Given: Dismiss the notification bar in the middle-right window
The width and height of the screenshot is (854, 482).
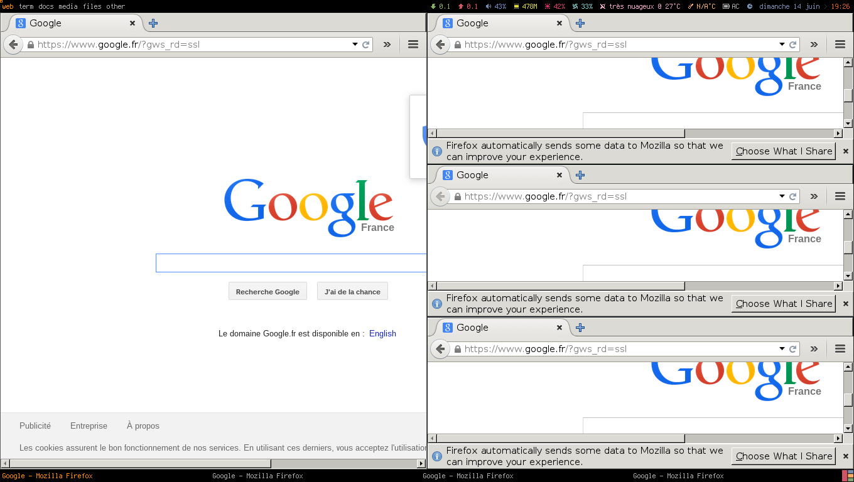Looking at the screenshot, I should (845, 304).
